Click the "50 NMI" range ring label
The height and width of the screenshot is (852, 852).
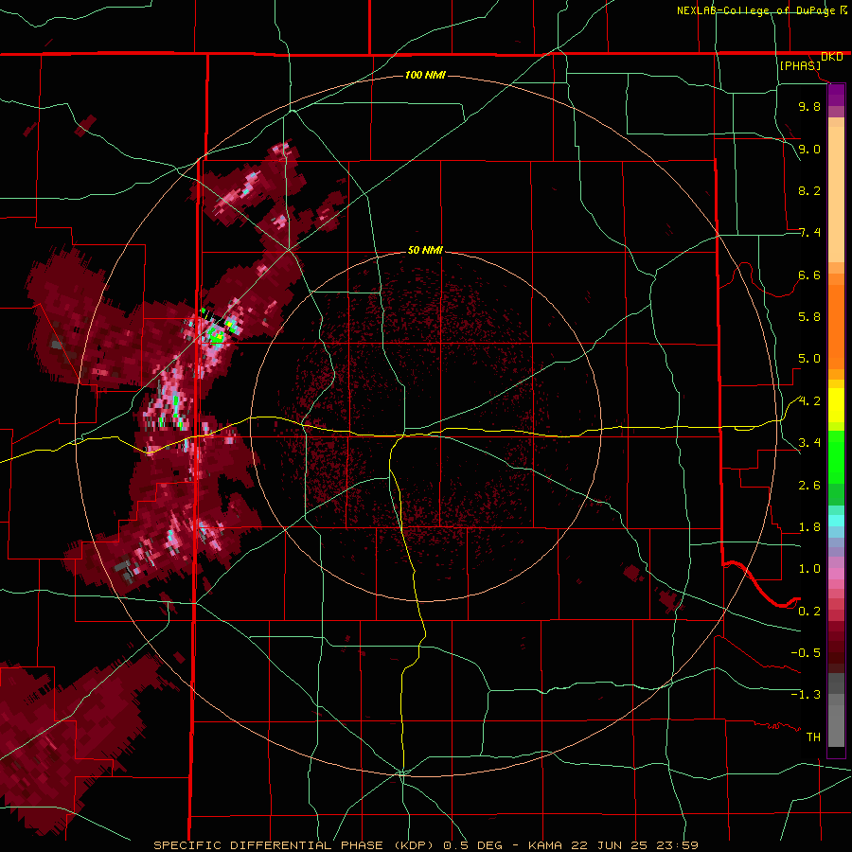coord(425,250)
